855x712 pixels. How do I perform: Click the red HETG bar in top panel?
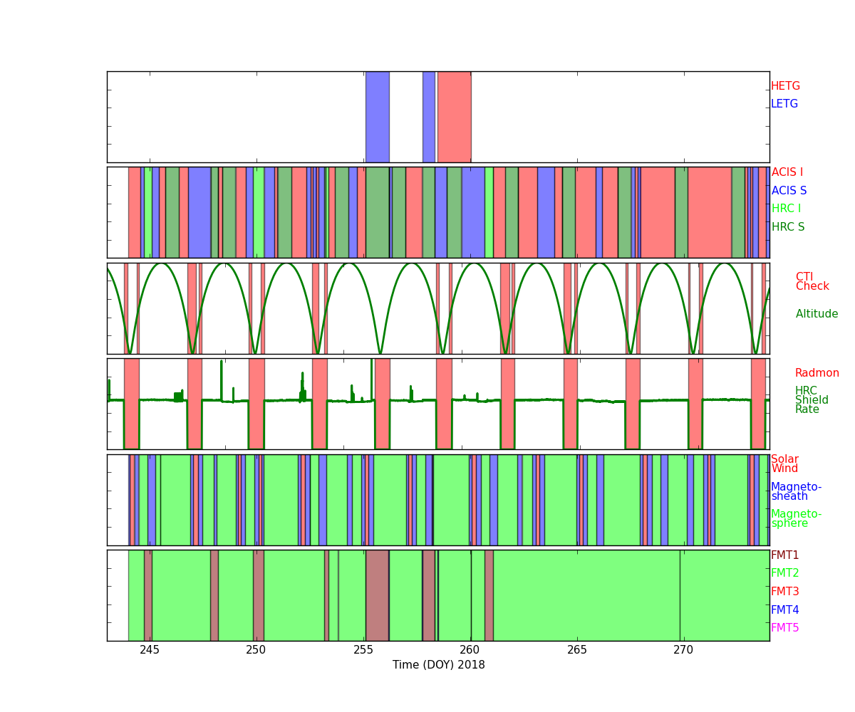(x=454, y=117)
